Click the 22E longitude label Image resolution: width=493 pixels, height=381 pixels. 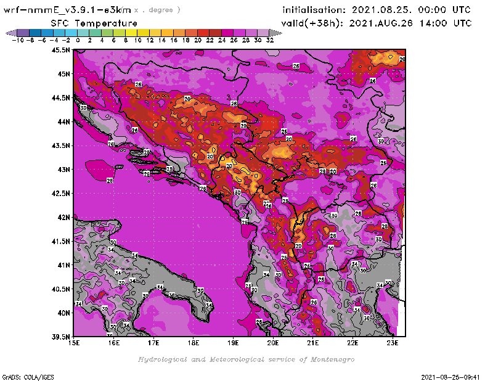tap(352, 343)
